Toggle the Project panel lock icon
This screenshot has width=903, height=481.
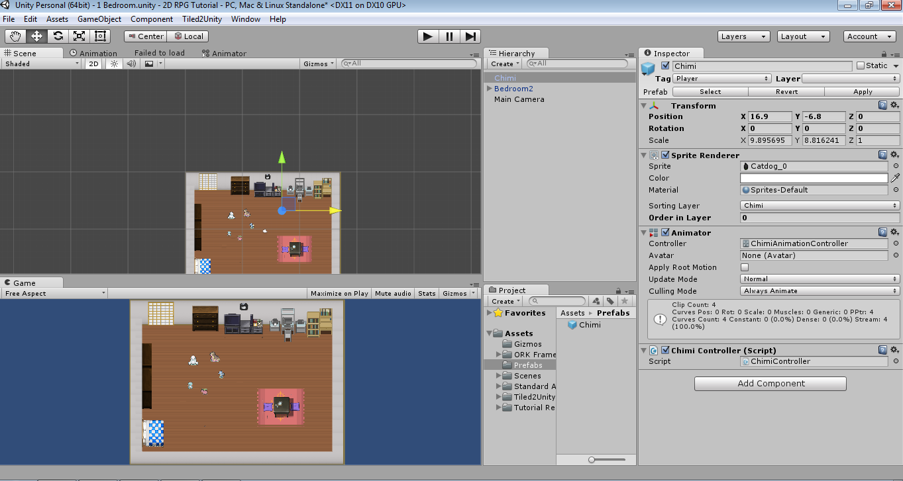click(619, 290)
